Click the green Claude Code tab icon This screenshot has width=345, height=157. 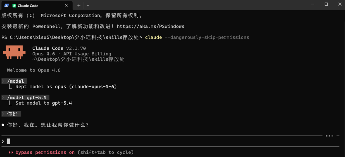coord(14,5)
